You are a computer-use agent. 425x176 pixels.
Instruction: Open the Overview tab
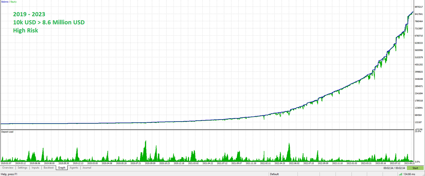8,168
